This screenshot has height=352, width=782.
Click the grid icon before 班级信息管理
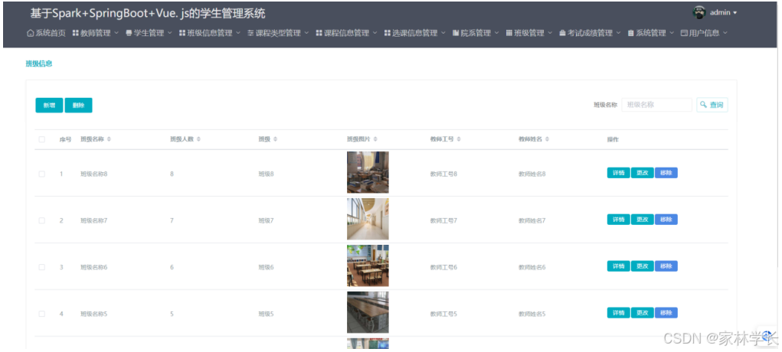pyautogui.click(x=182, y=33)
